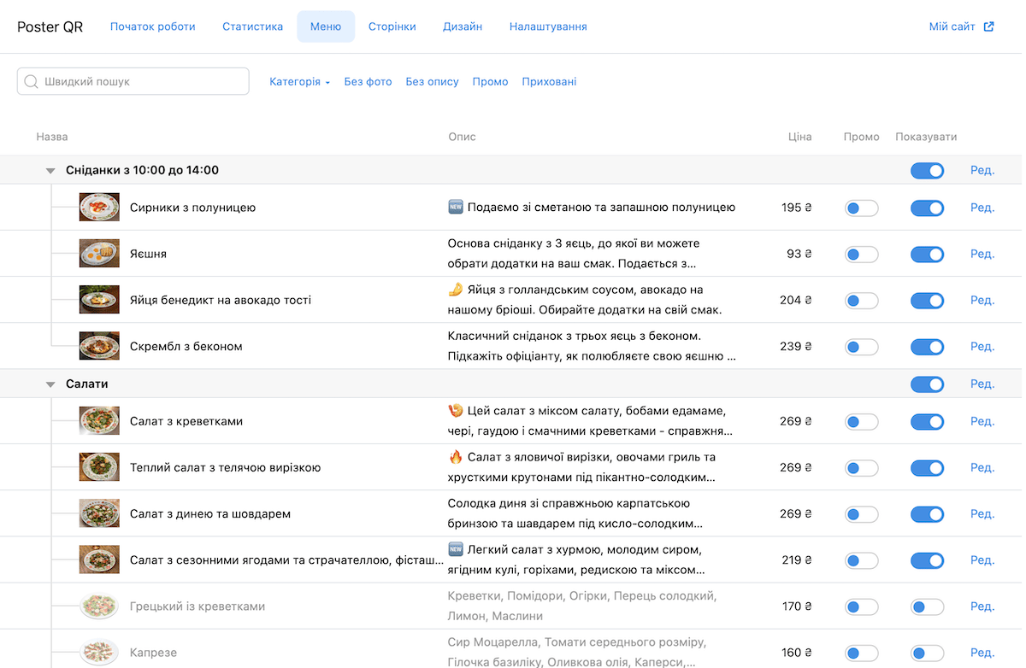Screen dimensions: 1026x668
Task: Hide Скрембл з беконом from menu
Action: click(x=928, y=347)
